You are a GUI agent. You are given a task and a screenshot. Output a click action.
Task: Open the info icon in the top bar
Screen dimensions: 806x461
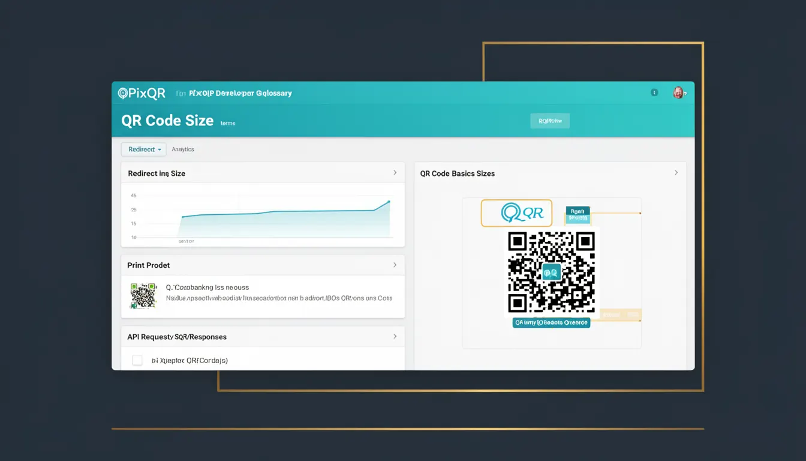pos(654,92)
